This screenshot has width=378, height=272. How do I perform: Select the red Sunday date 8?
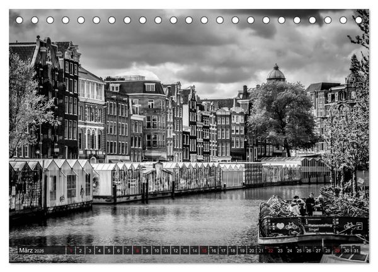click(x=137, y=251)
